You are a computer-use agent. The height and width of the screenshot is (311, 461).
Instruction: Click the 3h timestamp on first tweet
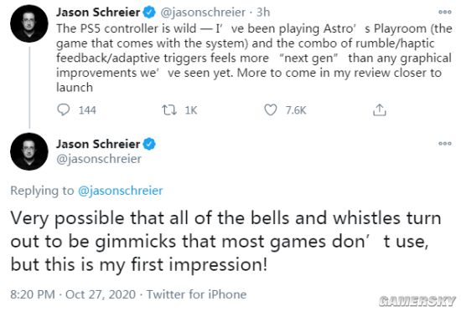[263, 13]
